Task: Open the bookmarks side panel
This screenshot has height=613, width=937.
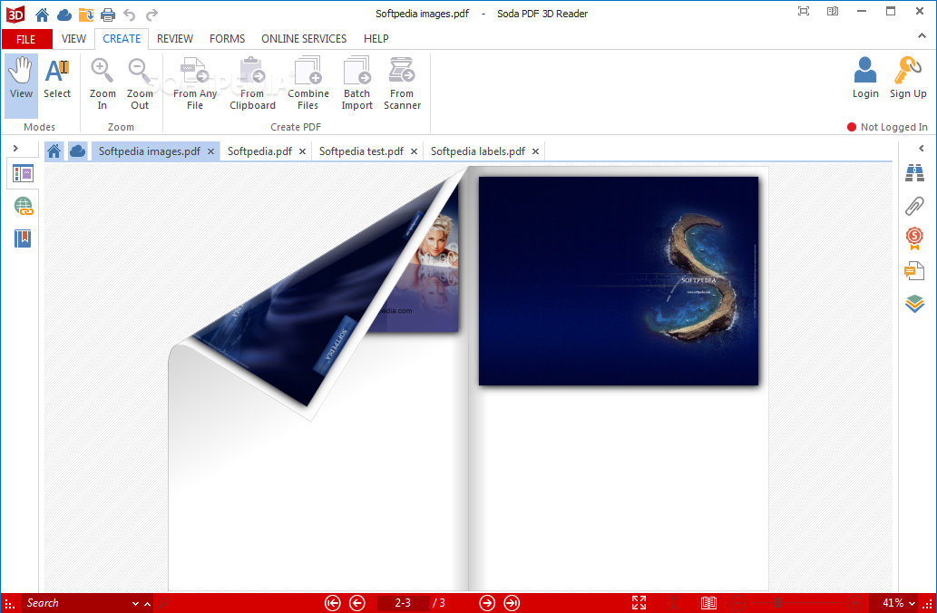Action: tap(23, 238)
